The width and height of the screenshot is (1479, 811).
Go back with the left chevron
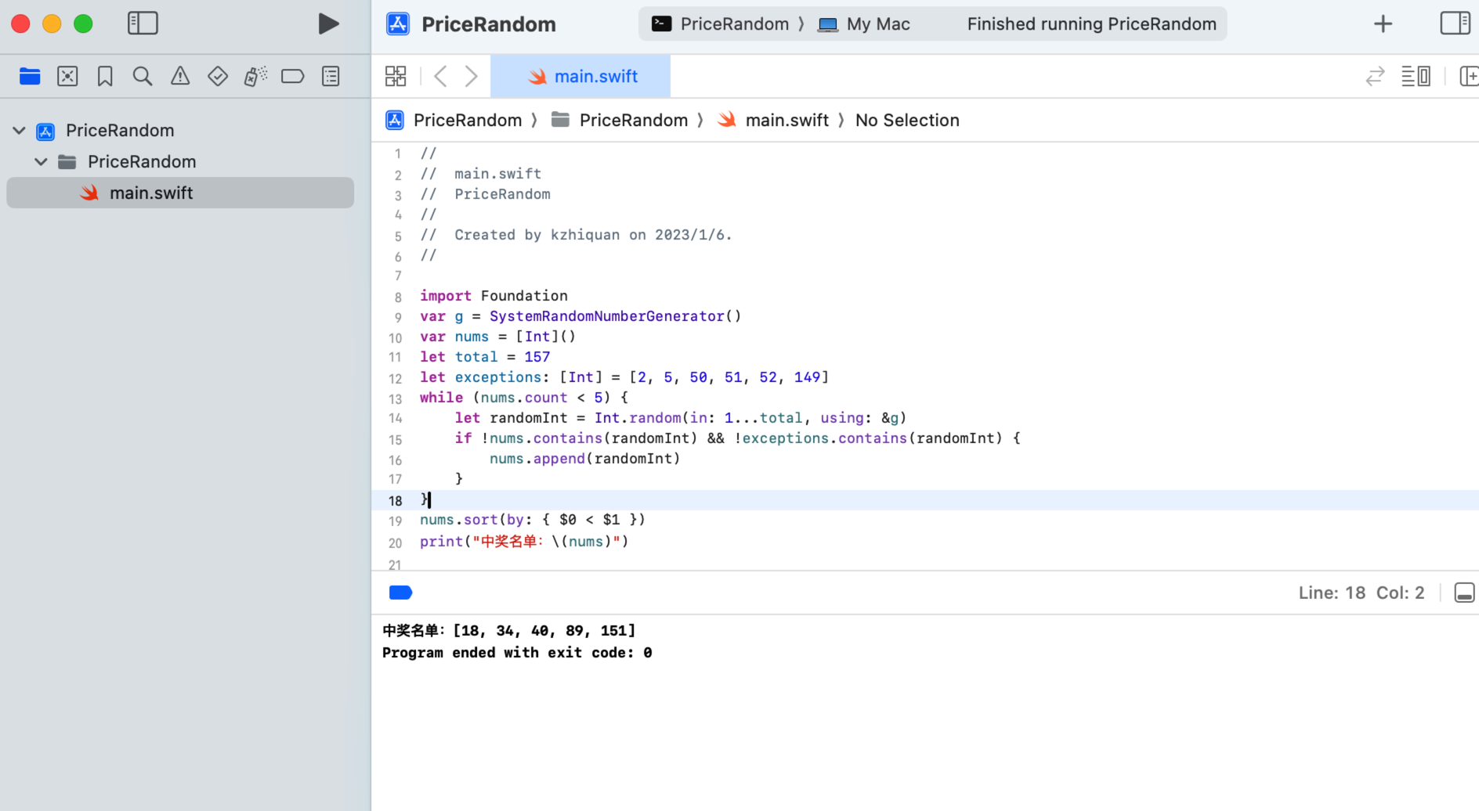pyautogui.click(x=440, y=76)
